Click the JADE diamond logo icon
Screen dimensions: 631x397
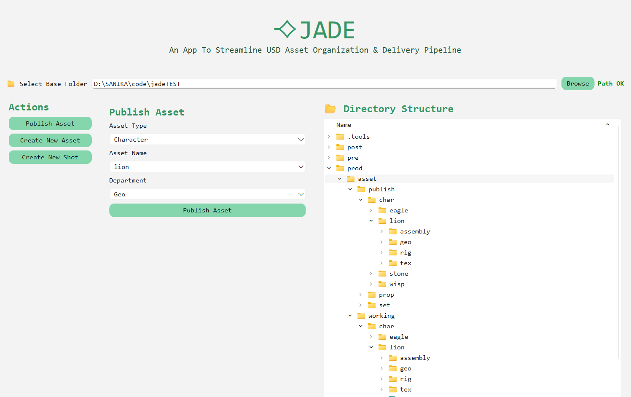click(285, 30)
